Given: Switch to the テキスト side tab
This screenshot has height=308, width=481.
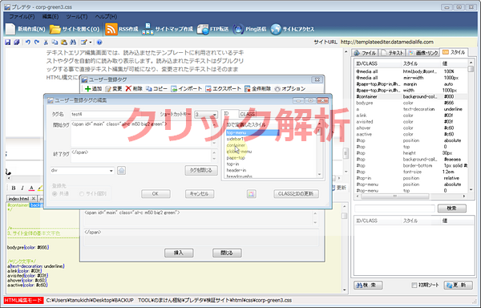Looking at the screenshot, I should coord(393,53).
